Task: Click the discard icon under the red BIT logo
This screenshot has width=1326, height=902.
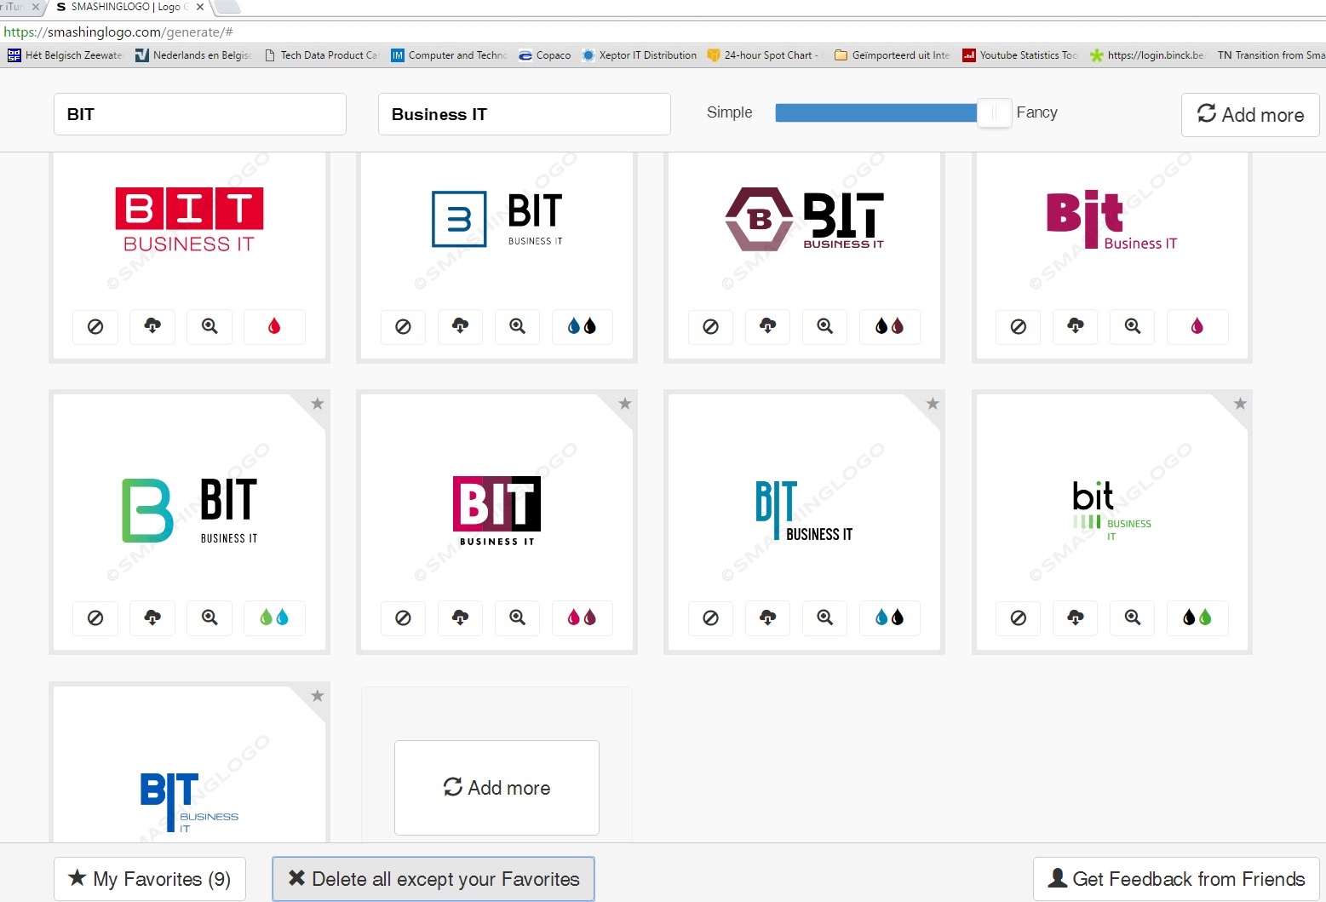Action: 95,327
